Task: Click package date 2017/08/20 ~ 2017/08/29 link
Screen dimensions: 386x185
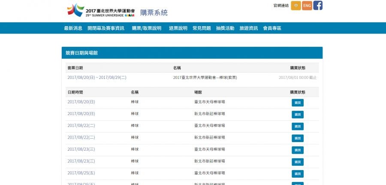Action: (97, 78)
